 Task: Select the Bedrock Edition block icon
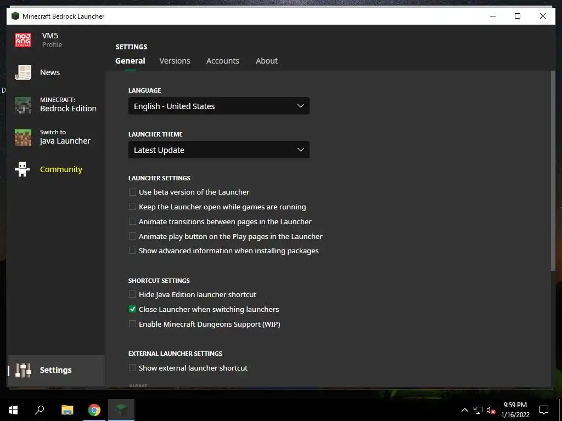click(x=23, y=105)
